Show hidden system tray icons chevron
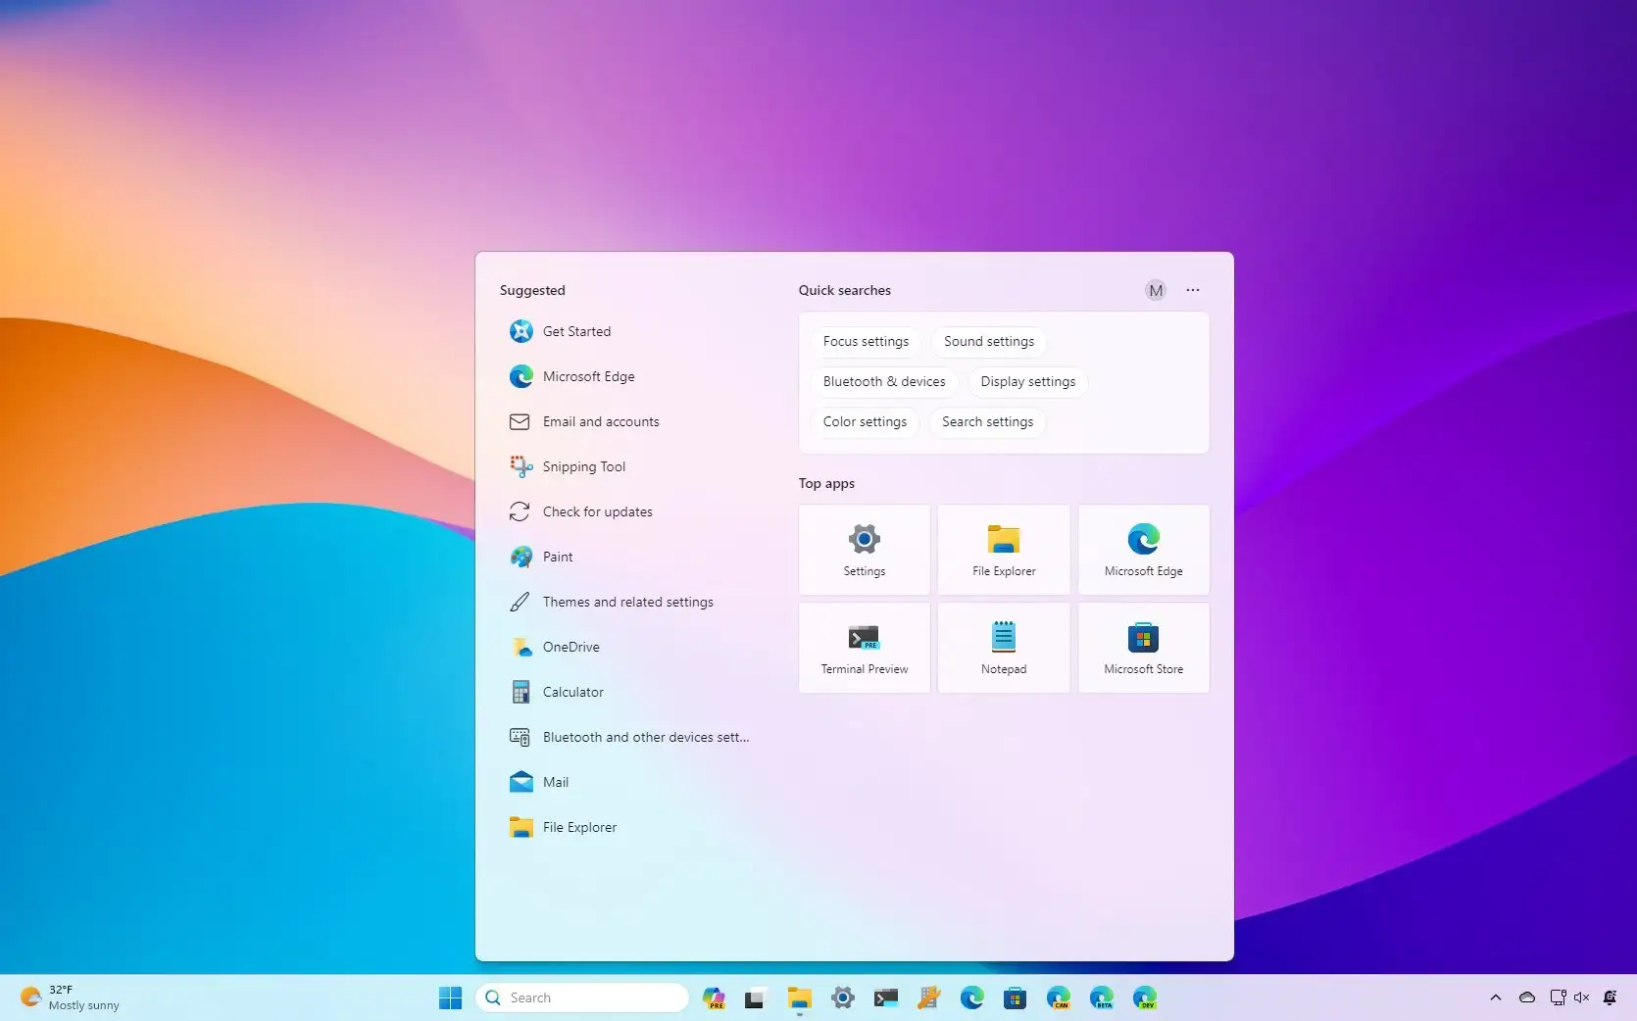The image size is (1637, 1021). (1496, 997)
